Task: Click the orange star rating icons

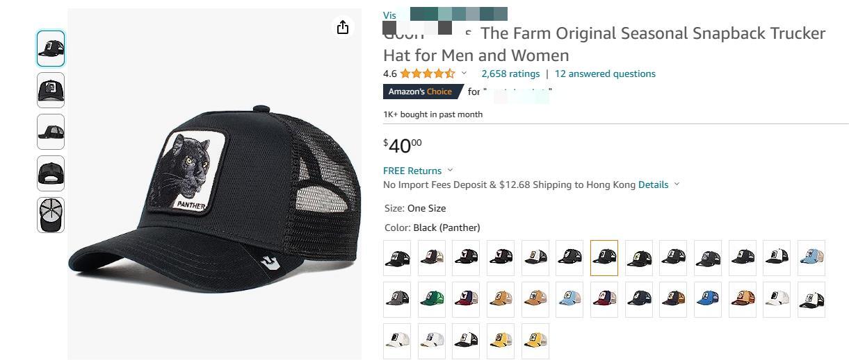Action: 428,74
